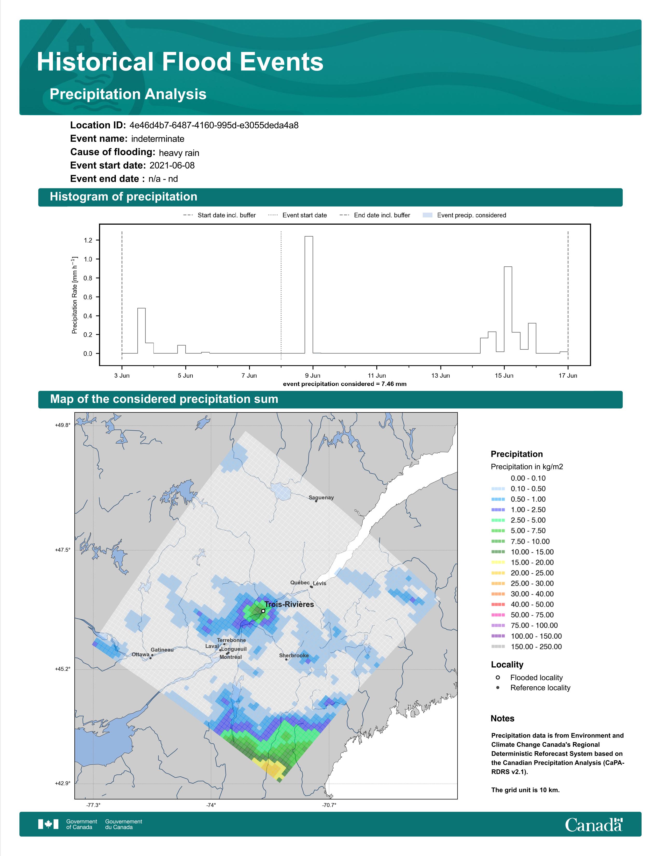Screen dimensions: 661x856
Task: Click the 15.00 - 20.00 legend color swatch
Action: tap(498, 562)
